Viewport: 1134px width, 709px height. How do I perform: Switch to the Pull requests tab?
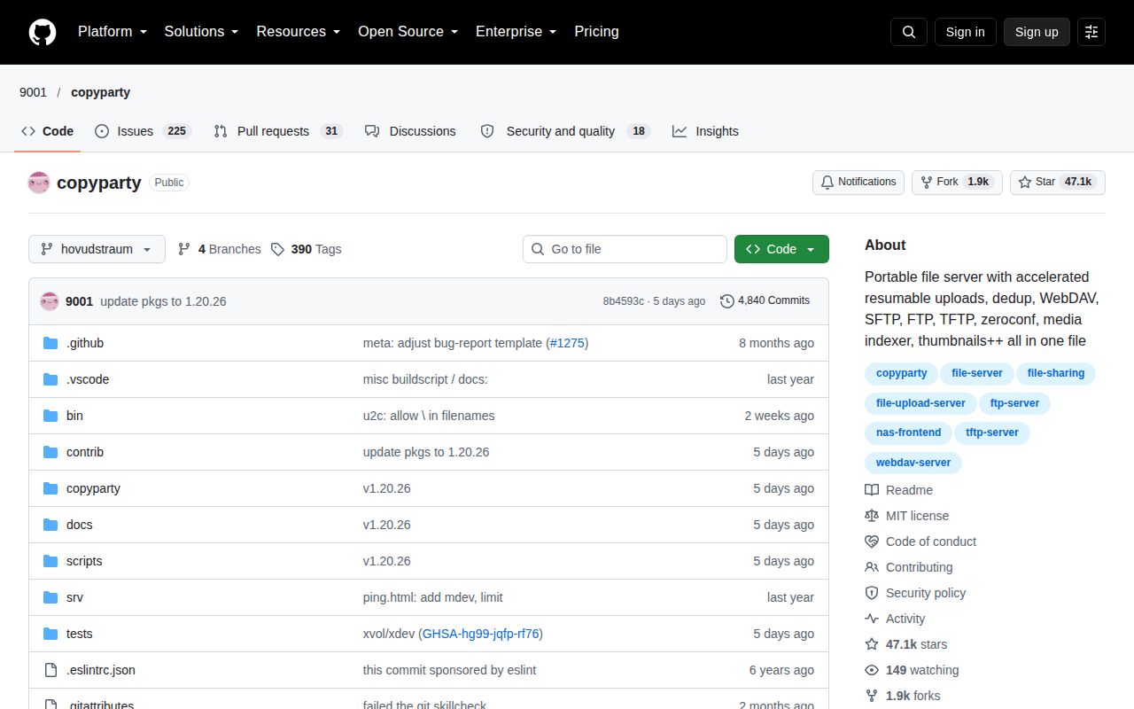[278, 131]
